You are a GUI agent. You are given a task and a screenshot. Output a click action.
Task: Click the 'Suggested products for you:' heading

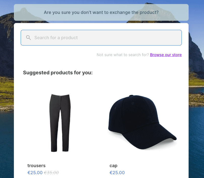[x=58, y=73]
